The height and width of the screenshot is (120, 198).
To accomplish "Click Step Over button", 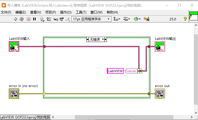I will tap(62, 19).
